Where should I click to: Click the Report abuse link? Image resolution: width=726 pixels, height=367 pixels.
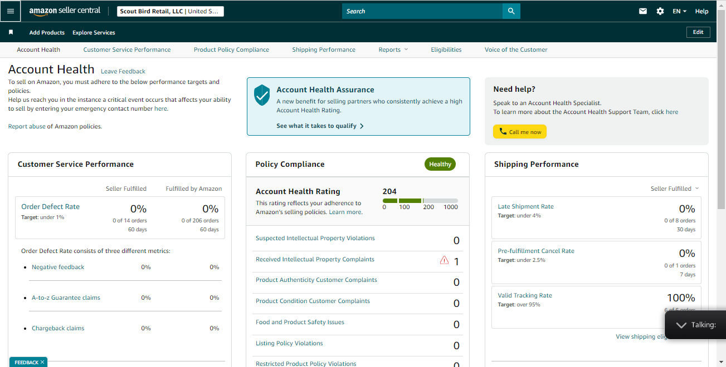click(27, 126)
